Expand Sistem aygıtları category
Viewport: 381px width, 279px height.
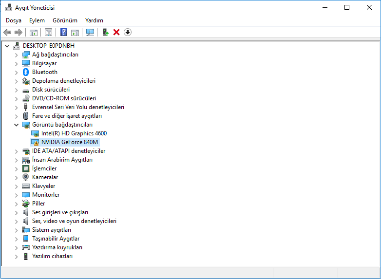(x=16, y=230)
